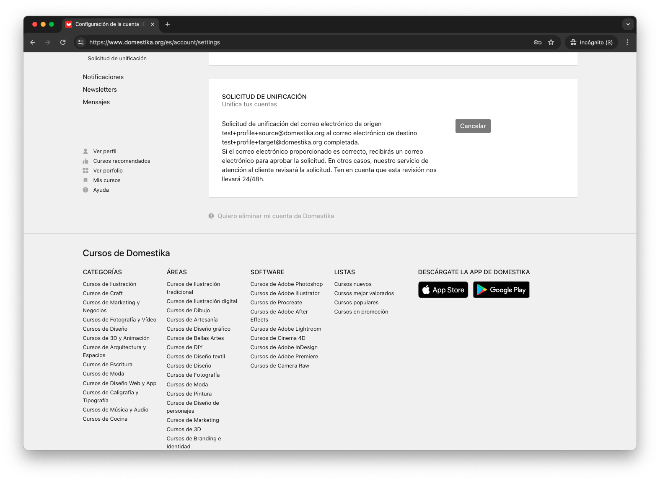Click the Ver porfolio grid icon

tap(85, 171)
